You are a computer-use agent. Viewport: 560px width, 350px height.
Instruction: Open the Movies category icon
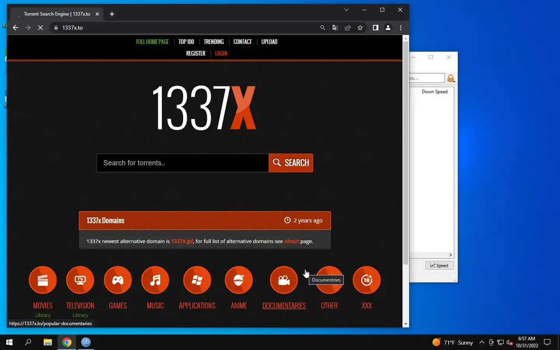tap(43, 280)
